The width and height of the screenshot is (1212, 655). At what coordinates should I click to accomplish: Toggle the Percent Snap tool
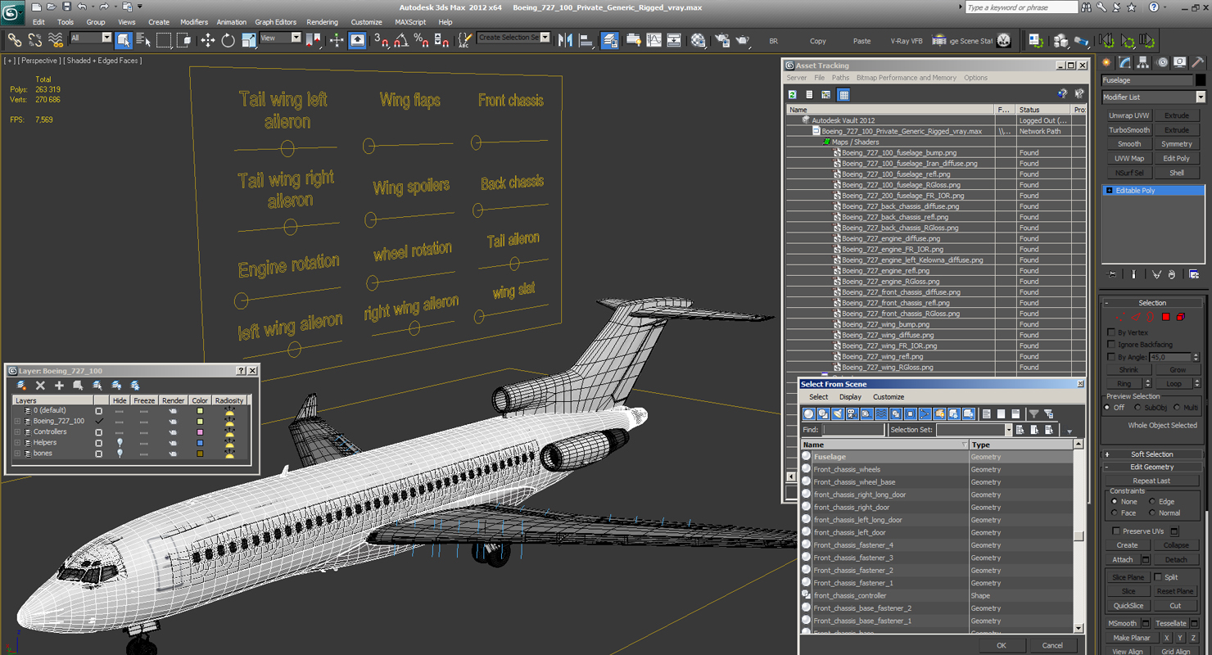421,39
